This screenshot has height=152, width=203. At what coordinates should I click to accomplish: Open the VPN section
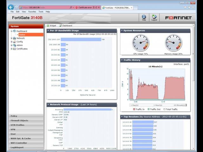[26, 130]
